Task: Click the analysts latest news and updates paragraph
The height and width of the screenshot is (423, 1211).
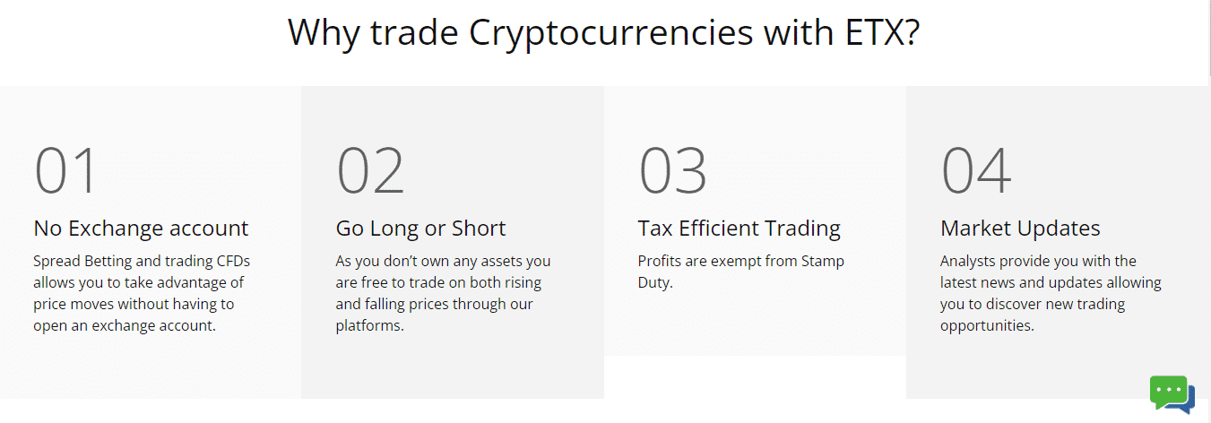Action: 1051,293
